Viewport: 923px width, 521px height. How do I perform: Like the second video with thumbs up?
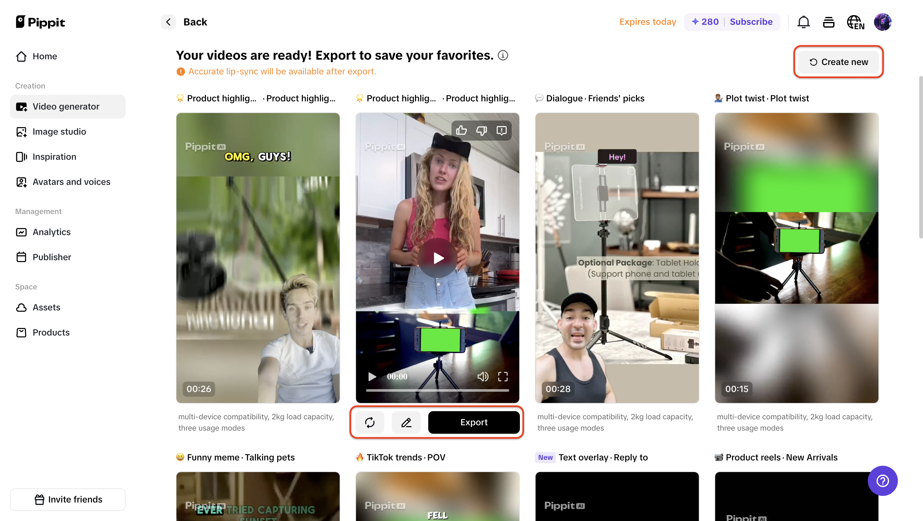(462, 130)
